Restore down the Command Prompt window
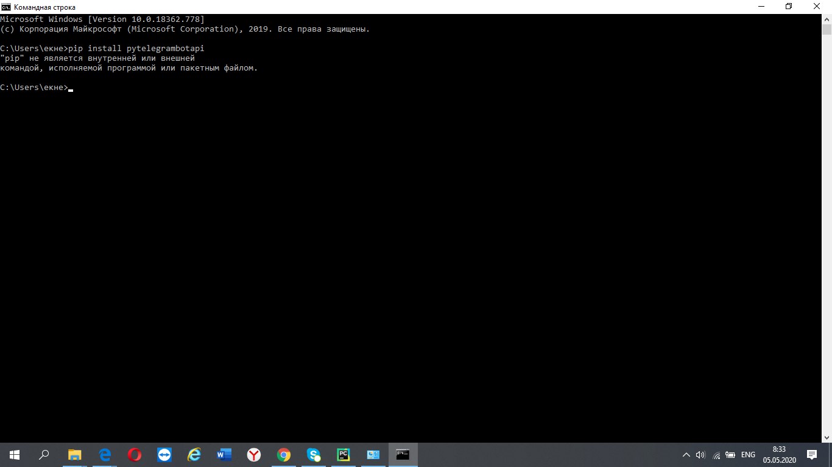Image resolution: width=832 pixels, height=467 pixels. tap(789, 7)
